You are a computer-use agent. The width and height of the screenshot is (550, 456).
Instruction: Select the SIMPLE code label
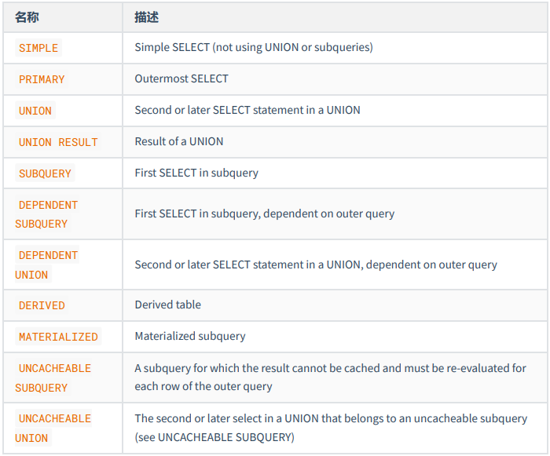pos(38,48)
